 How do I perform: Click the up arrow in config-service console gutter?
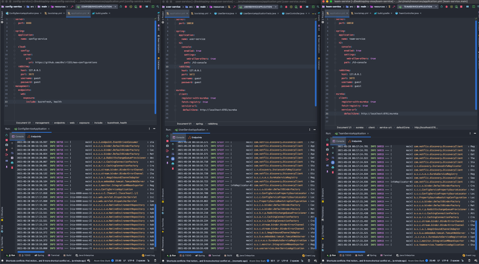12,143
